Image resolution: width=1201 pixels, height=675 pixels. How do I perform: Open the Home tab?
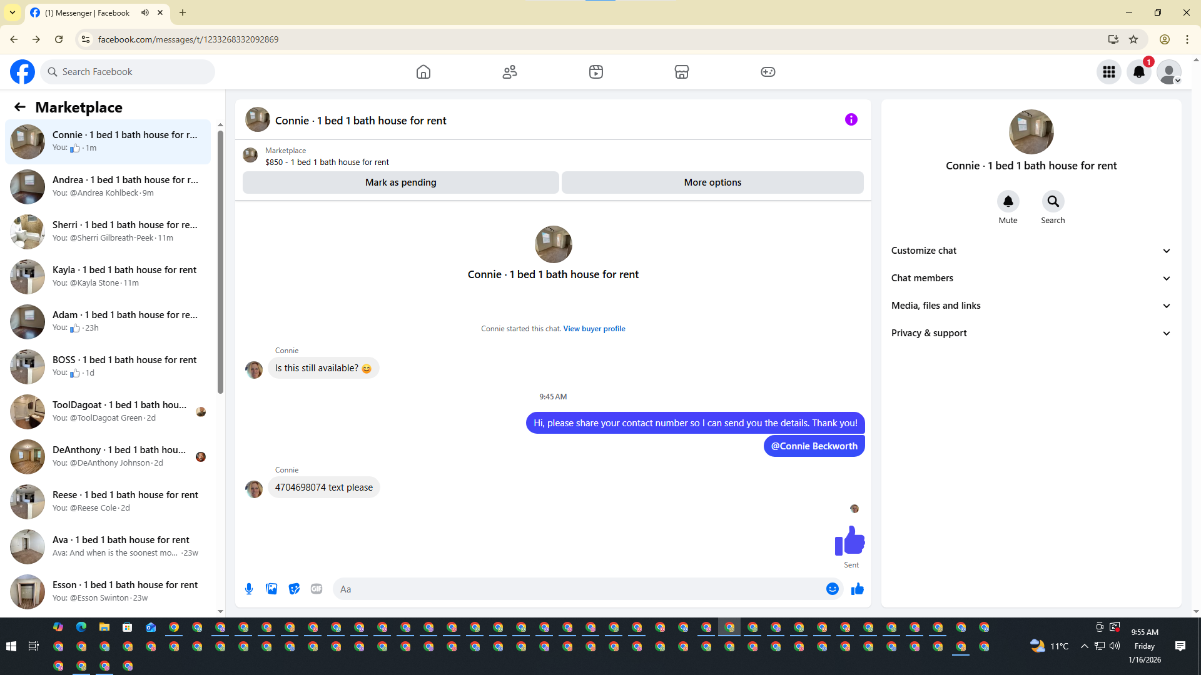coord(423,72)
